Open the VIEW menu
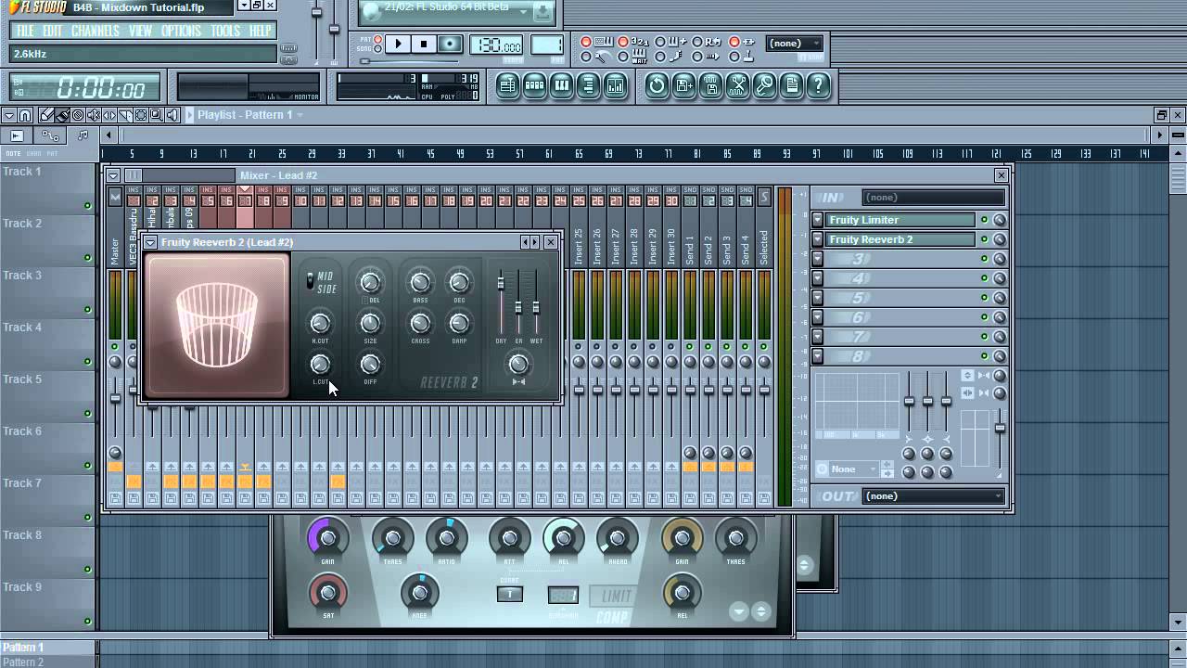 click(x=140, y=31)
